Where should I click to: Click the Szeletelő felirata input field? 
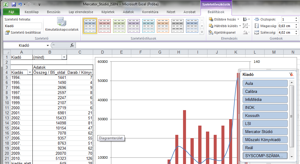[x=23, y=26]
